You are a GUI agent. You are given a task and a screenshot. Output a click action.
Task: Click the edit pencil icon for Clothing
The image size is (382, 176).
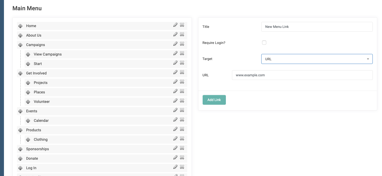[x=175, y=138]
